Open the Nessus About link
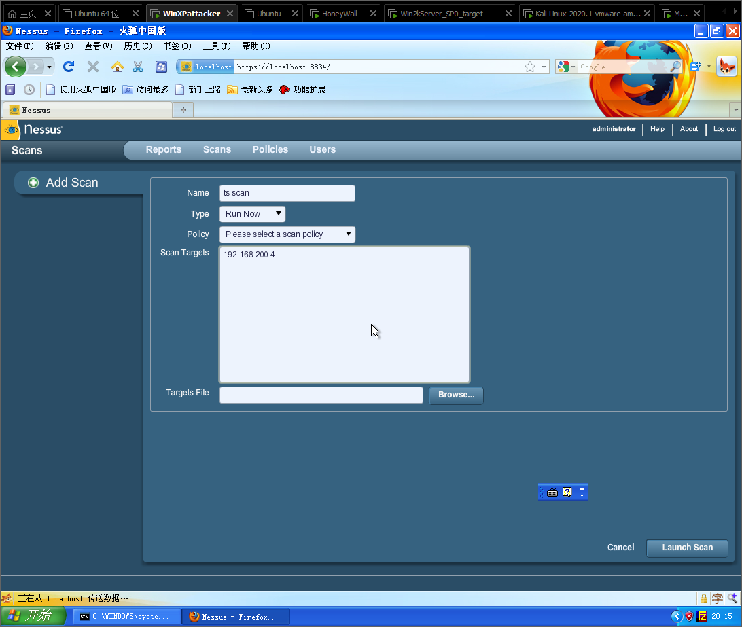This screenshot has height=627, width=742. (689, 128)
